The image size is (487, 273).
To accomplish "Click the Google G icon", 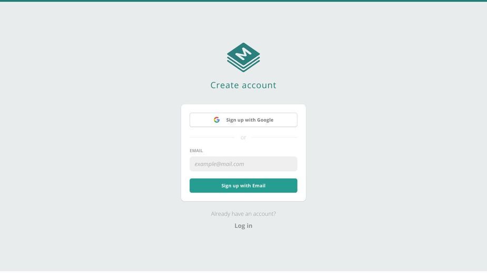I will (x=216, y=120).
